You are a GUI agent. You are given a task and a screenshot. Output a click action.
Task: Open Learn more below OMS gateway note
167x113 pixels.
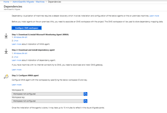tap(16, 70)
